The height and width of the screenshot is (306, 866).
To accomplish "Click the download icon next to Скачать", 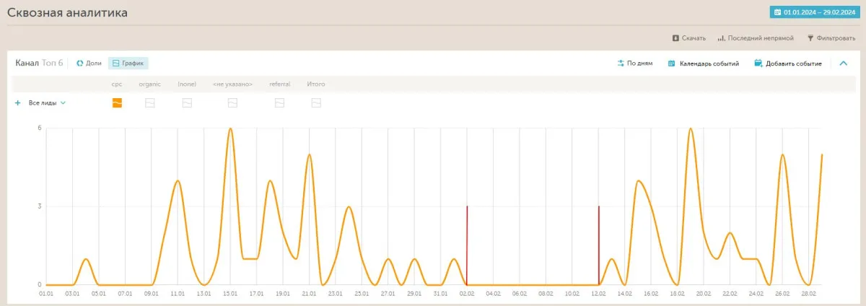I will pyautogui.click(x=675, y=38).
